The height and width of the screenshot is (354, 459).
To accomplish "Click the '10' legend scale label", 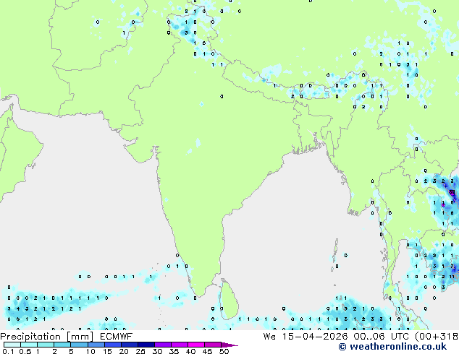I will [x=90, y=351].
